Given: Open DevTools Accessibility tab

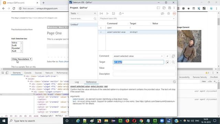Looking at the screenshot, I should pyautogui.click(x=184, y=77).
